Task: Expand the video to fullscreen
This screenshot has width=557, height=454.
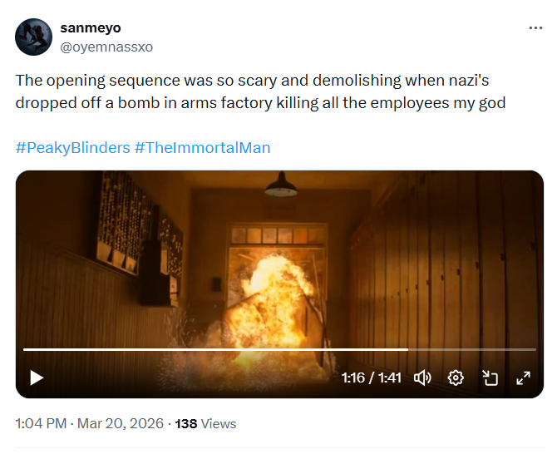Action: point(523,378)
